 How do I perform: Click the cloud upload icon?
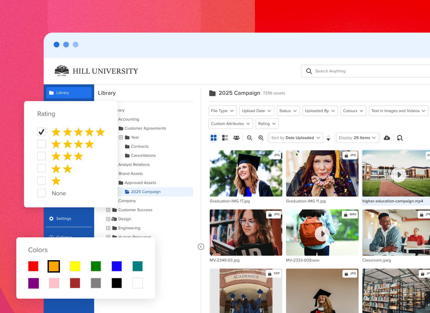click(387, 138)
